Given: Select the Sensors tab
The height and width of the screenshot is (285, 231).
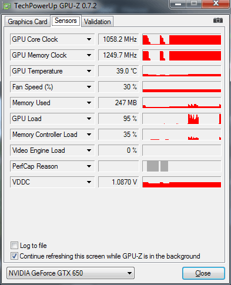Looking at the screenshot, I should (66, 21).
